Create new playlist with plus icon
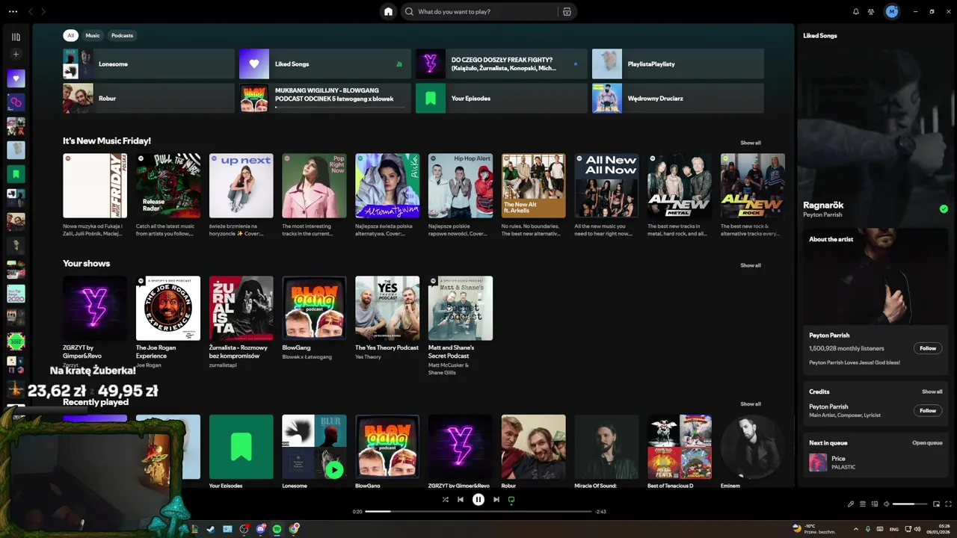The height and width of the screenshot is (538, 957). click(x=16, y=54)
